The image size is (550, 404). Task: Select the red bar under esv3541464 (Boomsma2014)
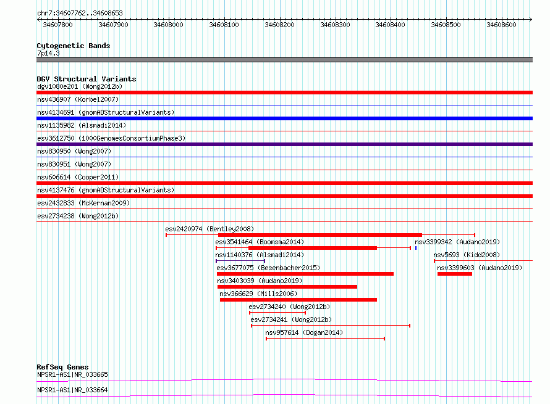[x=313, y=248]
